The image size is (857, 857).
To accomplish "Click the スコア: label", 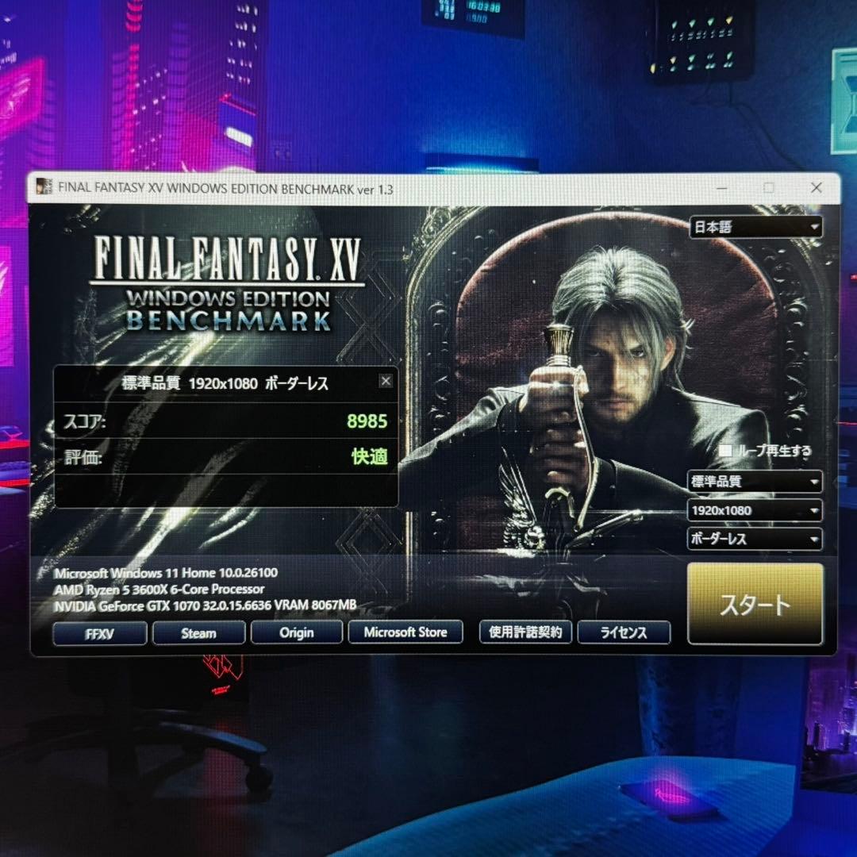I will (85, 421).
